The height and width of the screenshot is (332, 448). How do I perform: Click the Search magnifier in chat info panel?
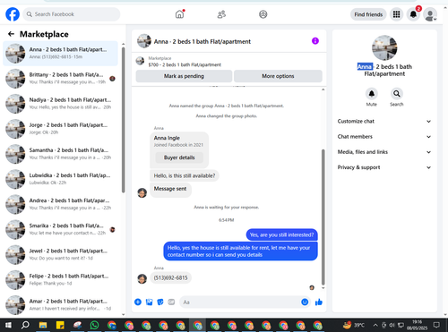(397, 94)
